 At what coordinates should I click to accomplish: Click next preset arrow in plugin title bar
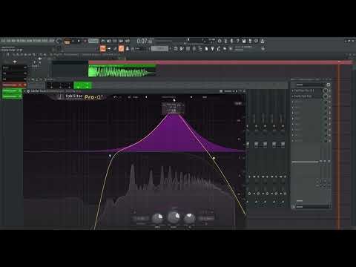(237, 91)
